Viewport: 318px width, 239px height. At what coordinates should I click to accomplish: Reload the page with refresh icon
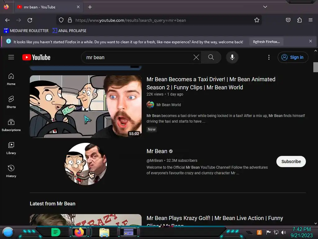tap(30, 20)
